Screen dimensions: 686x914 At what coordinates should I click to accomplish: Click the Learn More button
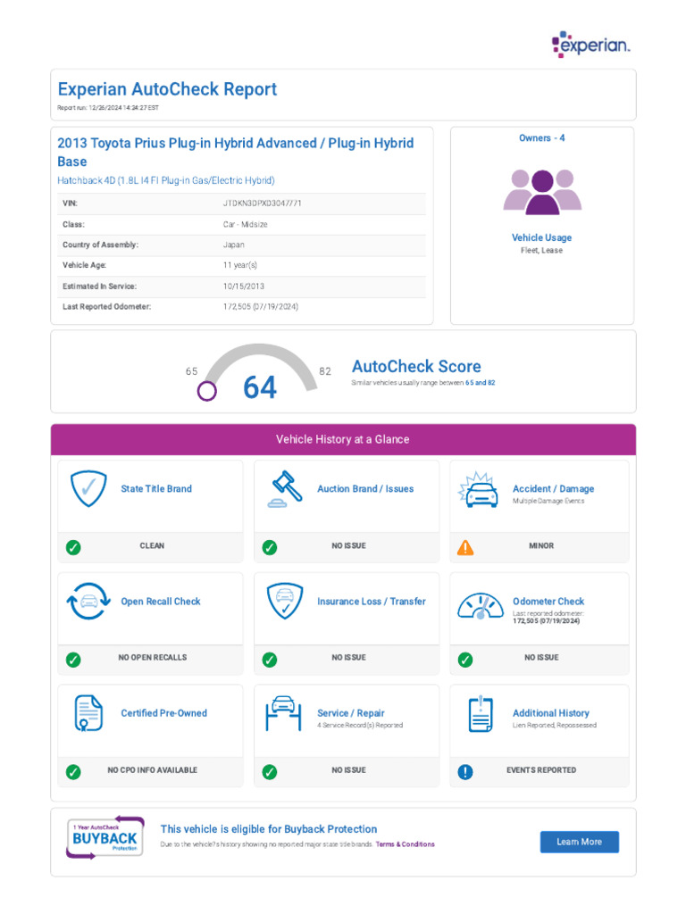(x=579, y=842)
